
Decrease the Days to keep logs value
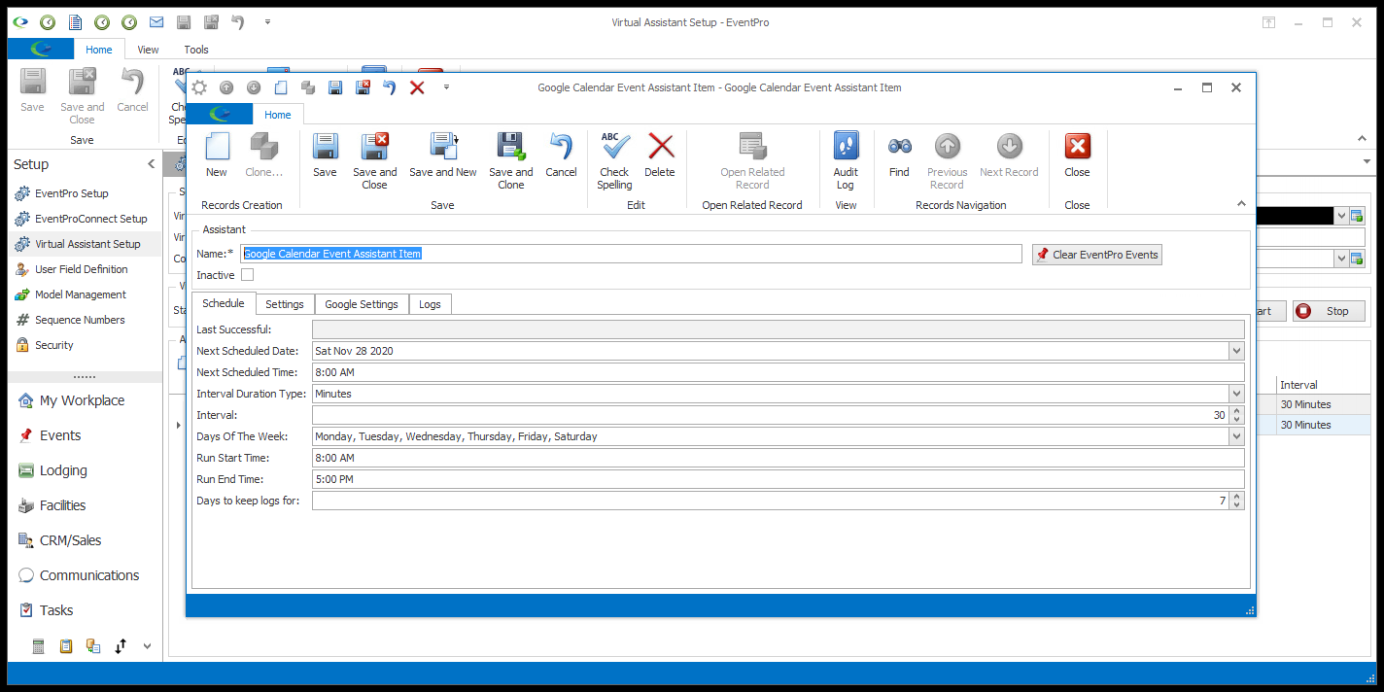click(x=1236, y=505)
